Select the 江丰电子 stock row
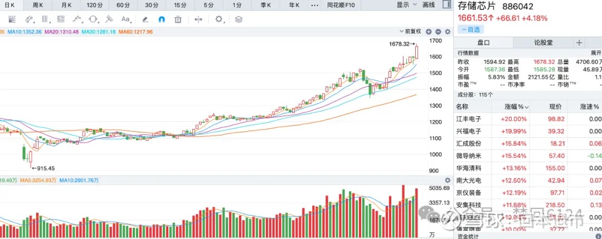 pos(469,119)
